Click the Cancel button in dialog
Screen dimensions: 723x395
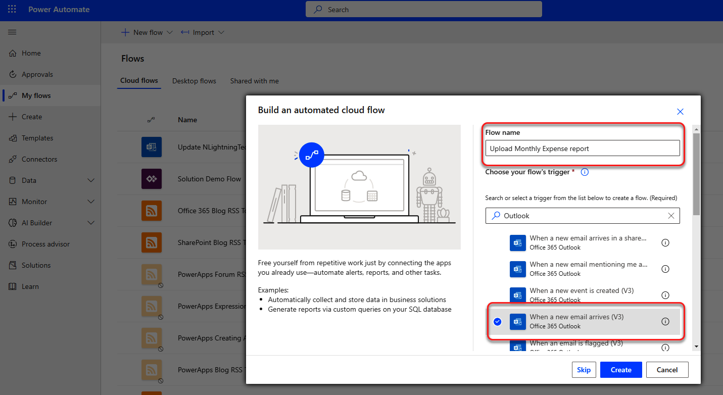pos(667,370)
